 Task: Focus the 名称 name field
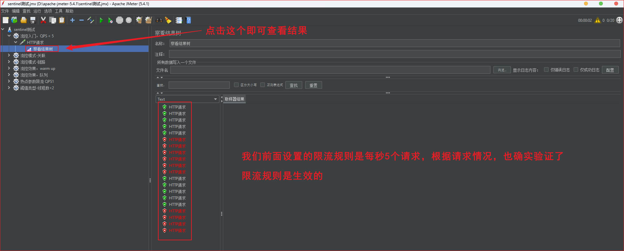(x=395, y=44)
